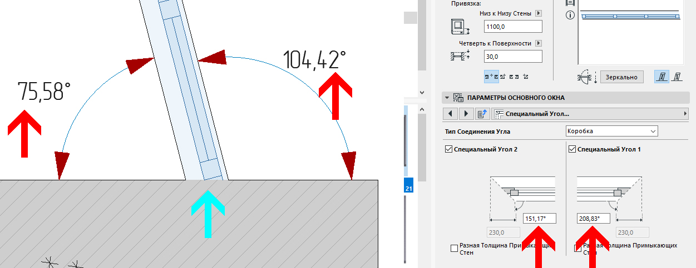Screen dimensions: 696x268
Task: Select the 104,42° angle dimension text
Action: [x=314, y=59]
